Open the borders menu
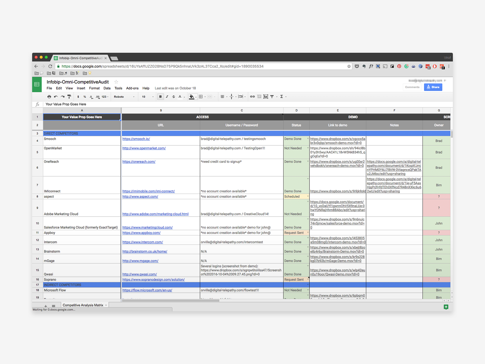Image resolution: width=485 pixels, height=364 pixels. pos(202,97)
